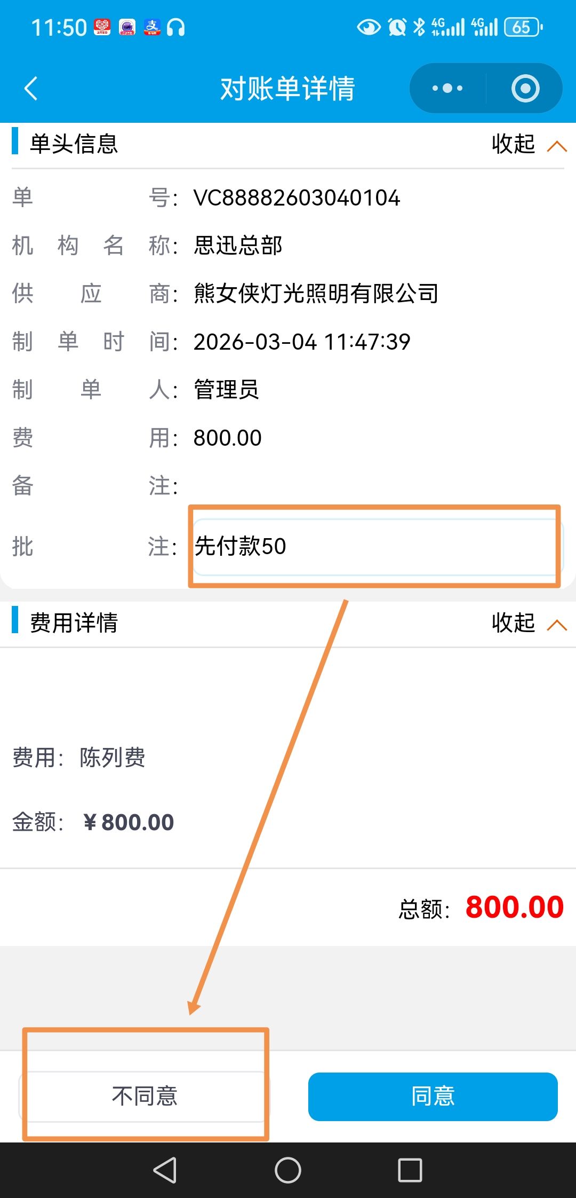Collapse the 单头信息 section
The image size is (576, 1198).
528,144
